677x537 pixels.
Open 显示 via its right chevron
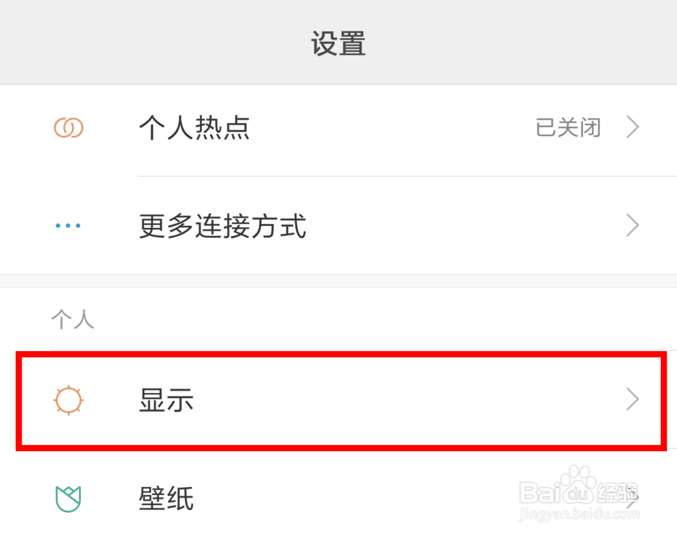(x=632, y=400)
